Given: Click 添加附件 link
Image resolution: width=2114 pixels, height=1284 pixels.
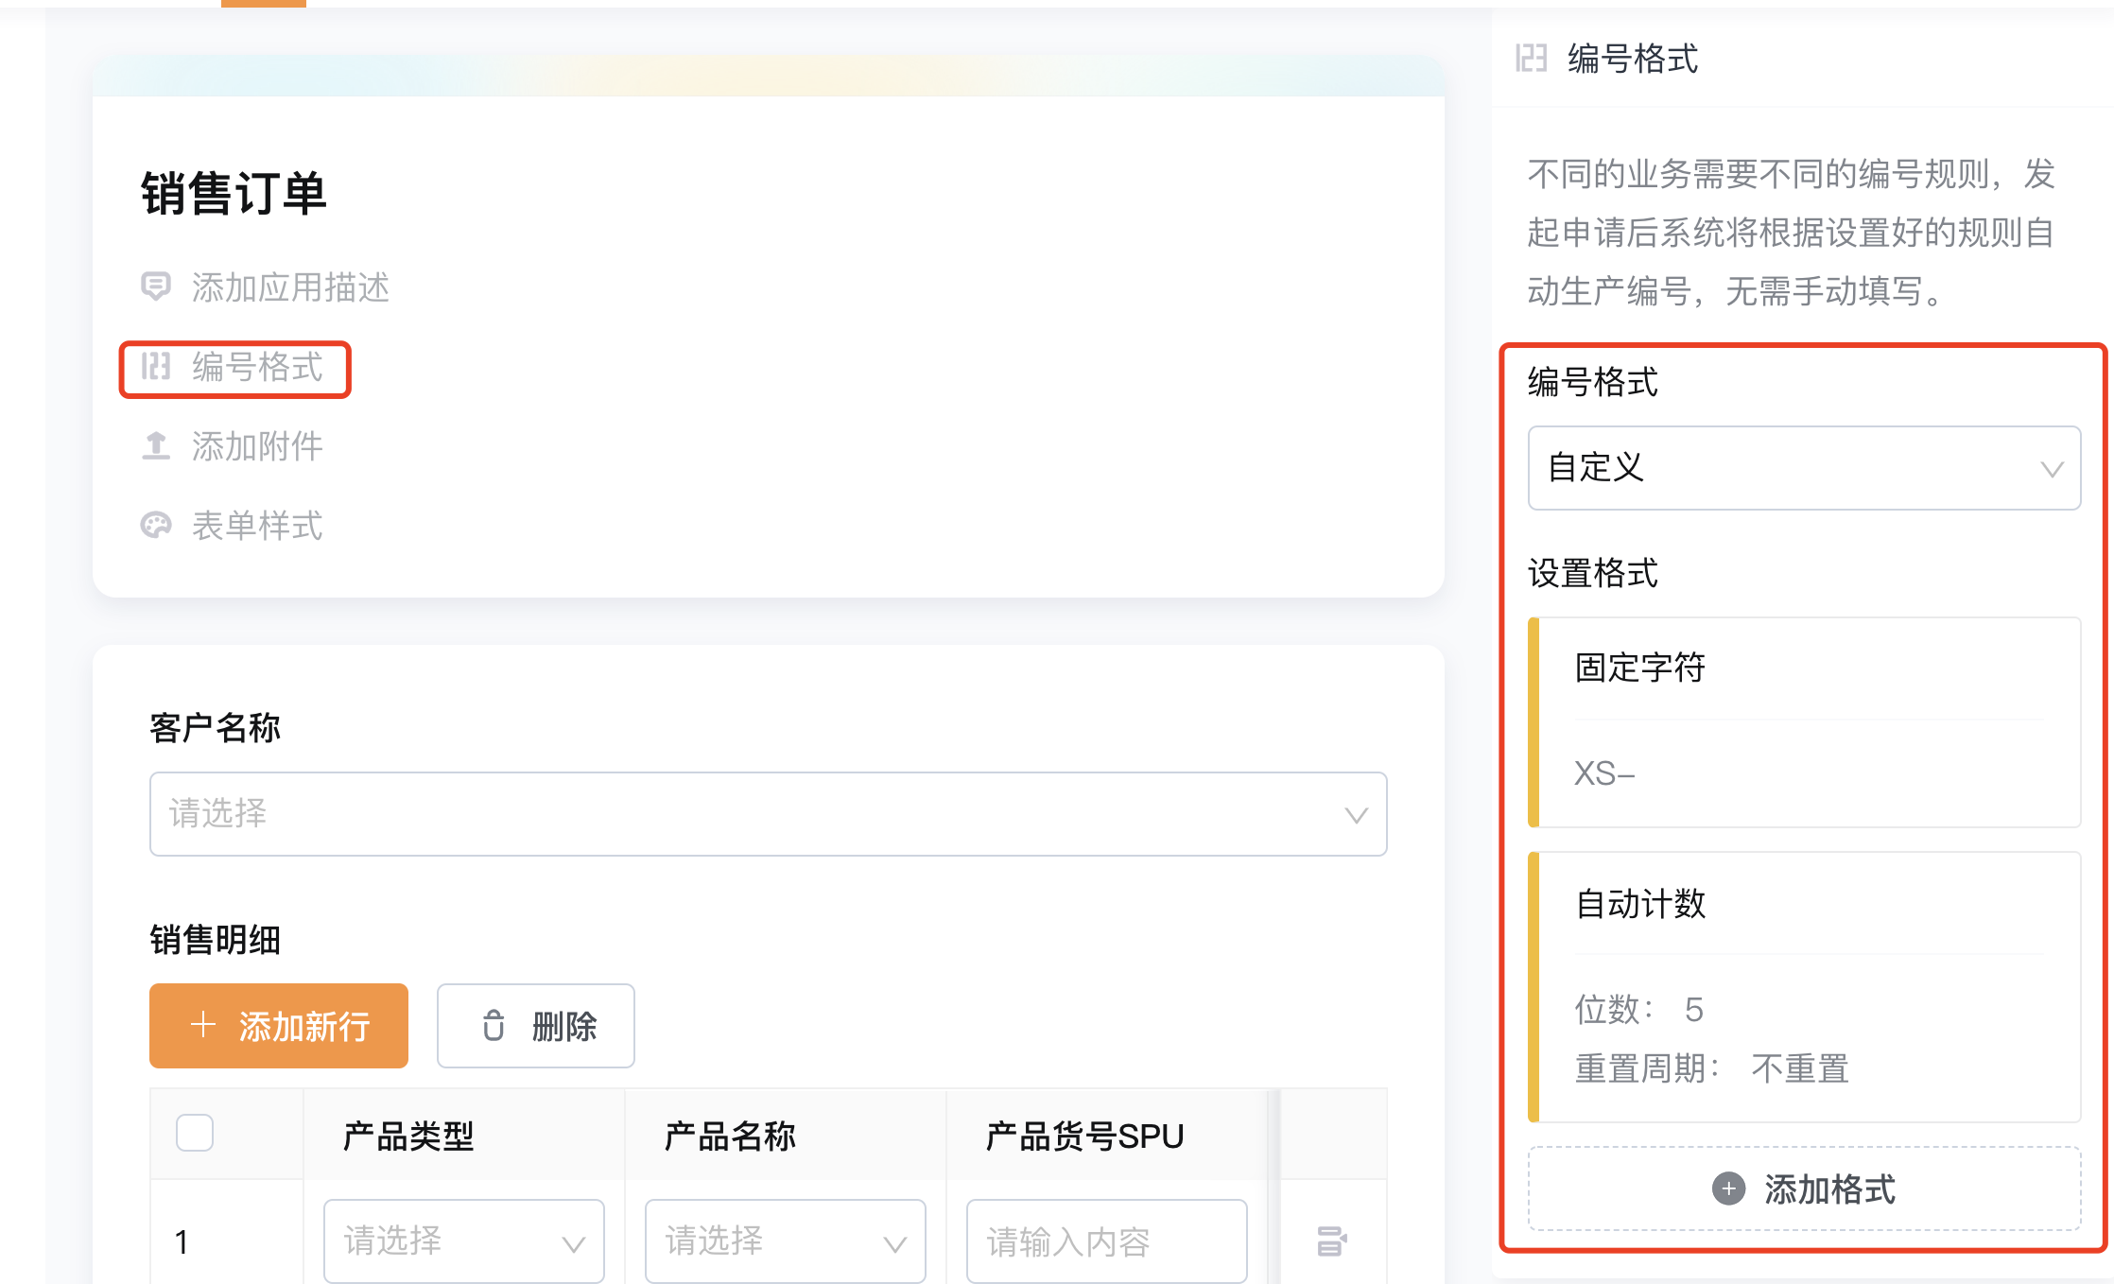Looking at the screenshot, I should (x=257, y=445).
